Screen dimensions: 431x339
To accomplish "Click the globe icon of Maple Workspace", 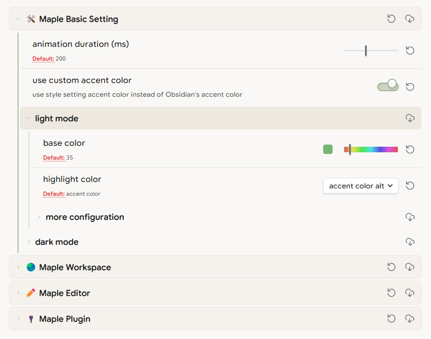I will (x=31, y=267).
